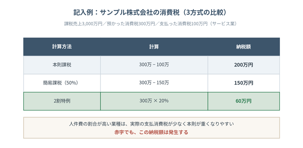Select the green 60万円 amount
The width and height of the screenshot is (303, 148).
coord(243,101)
